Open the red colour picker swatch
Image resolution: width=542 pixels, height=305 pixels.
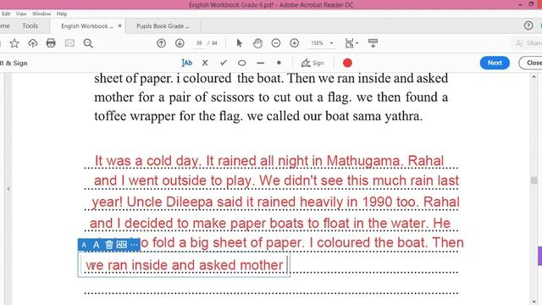(347, 63)
